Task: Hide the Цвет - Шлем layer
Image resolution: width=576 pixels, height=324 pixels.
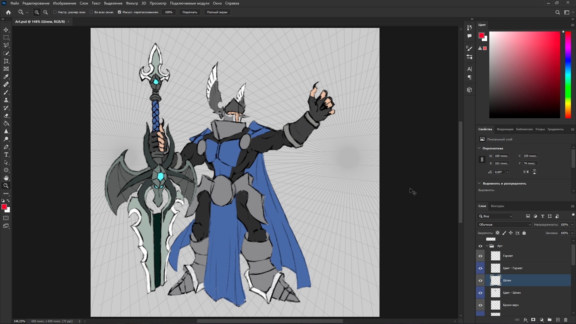Action: [x=480, y=293]
